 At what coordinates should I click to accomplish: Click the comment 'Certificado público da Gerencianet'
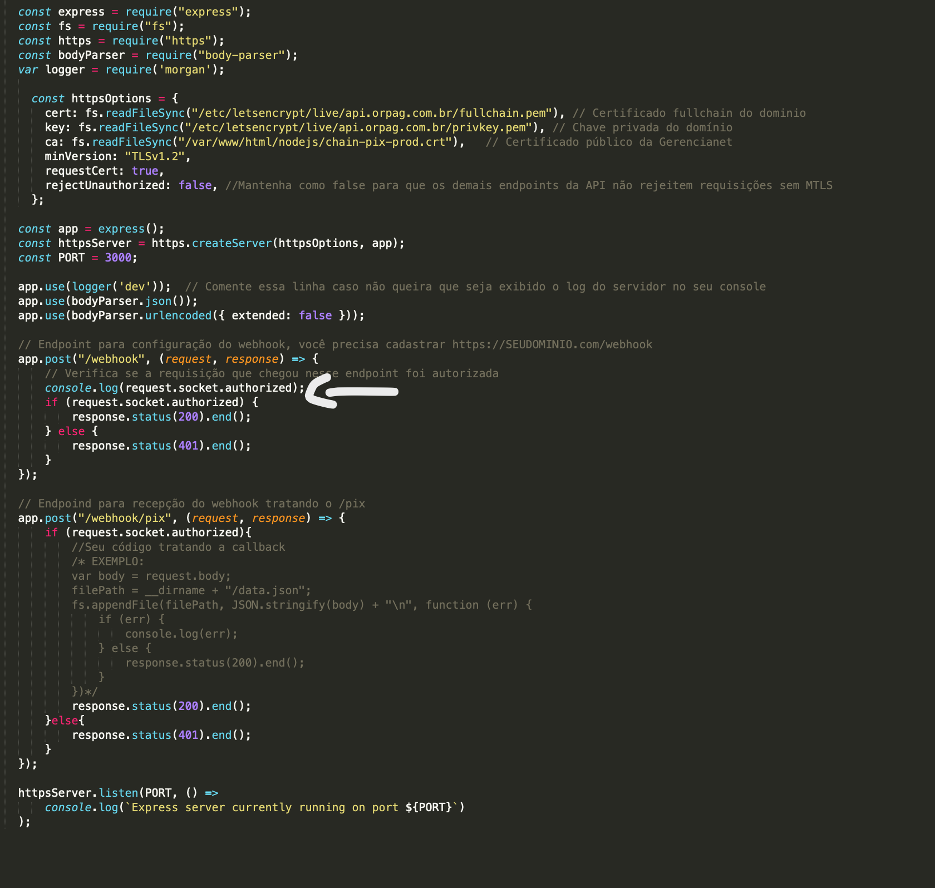pos(609,142)
